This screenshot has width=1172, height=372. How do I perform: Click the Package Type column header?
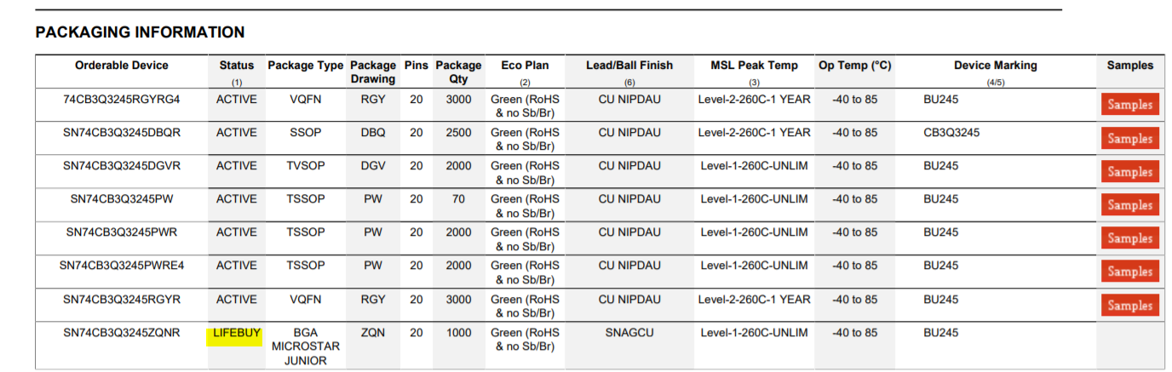coord(305,66)
